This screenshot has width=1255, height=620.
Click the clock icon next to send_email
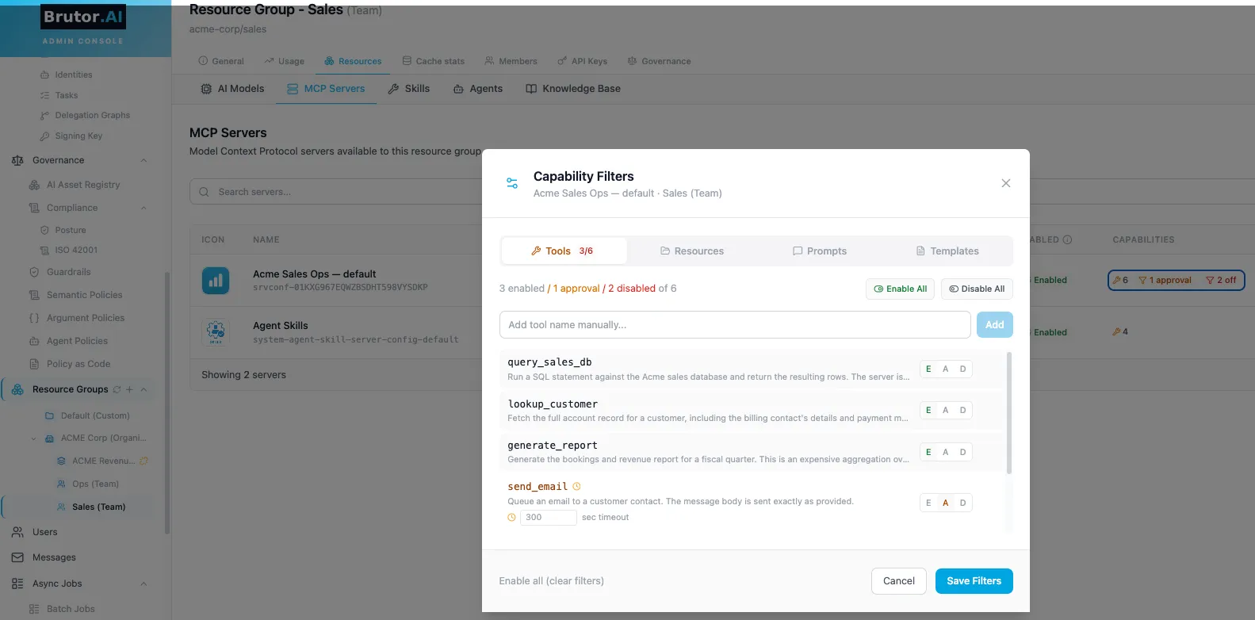[576, 487]
